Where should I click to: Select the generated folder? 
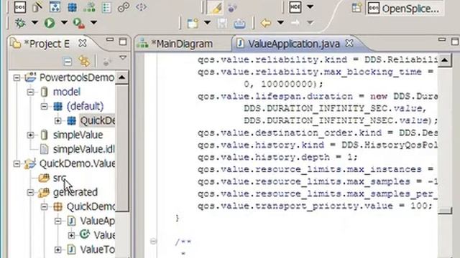pyautogui.click(x=75, y=193)
